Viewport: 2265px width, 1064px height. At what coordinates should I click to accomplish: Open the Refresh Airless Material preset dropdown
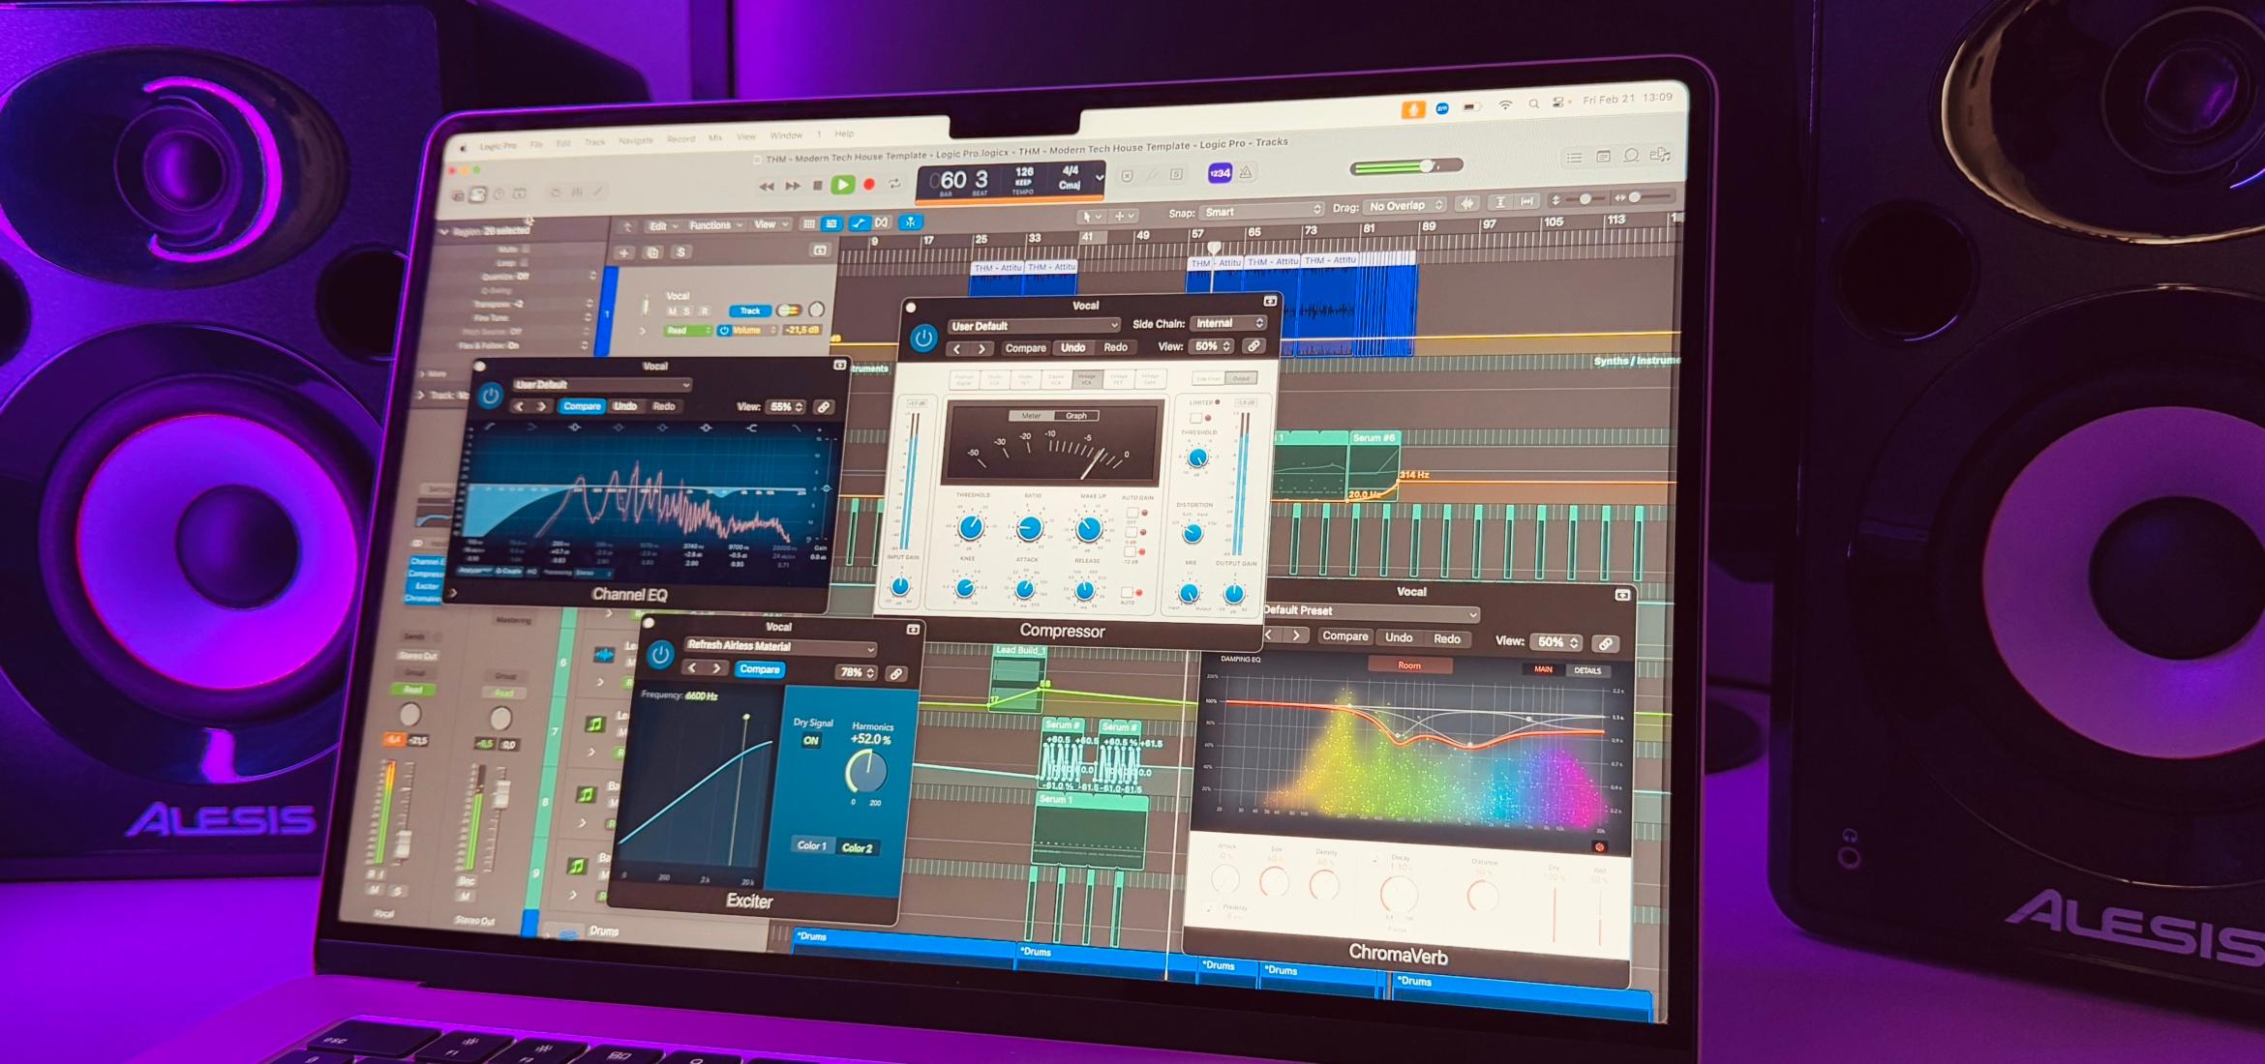tap(780, 647)
